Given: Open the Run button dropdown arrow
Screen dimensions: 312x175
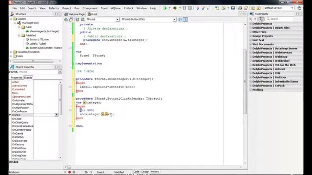Looking at the screenshot, I should click(170, 8).
